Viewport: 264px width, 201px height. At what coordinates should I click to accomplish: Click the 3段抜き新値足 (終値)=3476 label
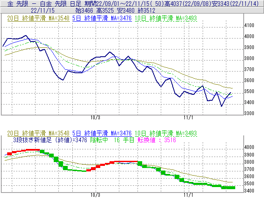coord(50,140)
